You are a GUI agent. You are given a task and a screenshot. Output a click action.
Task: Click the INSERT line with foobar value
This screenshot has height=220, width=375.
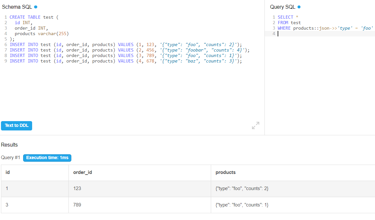[129, 50]
